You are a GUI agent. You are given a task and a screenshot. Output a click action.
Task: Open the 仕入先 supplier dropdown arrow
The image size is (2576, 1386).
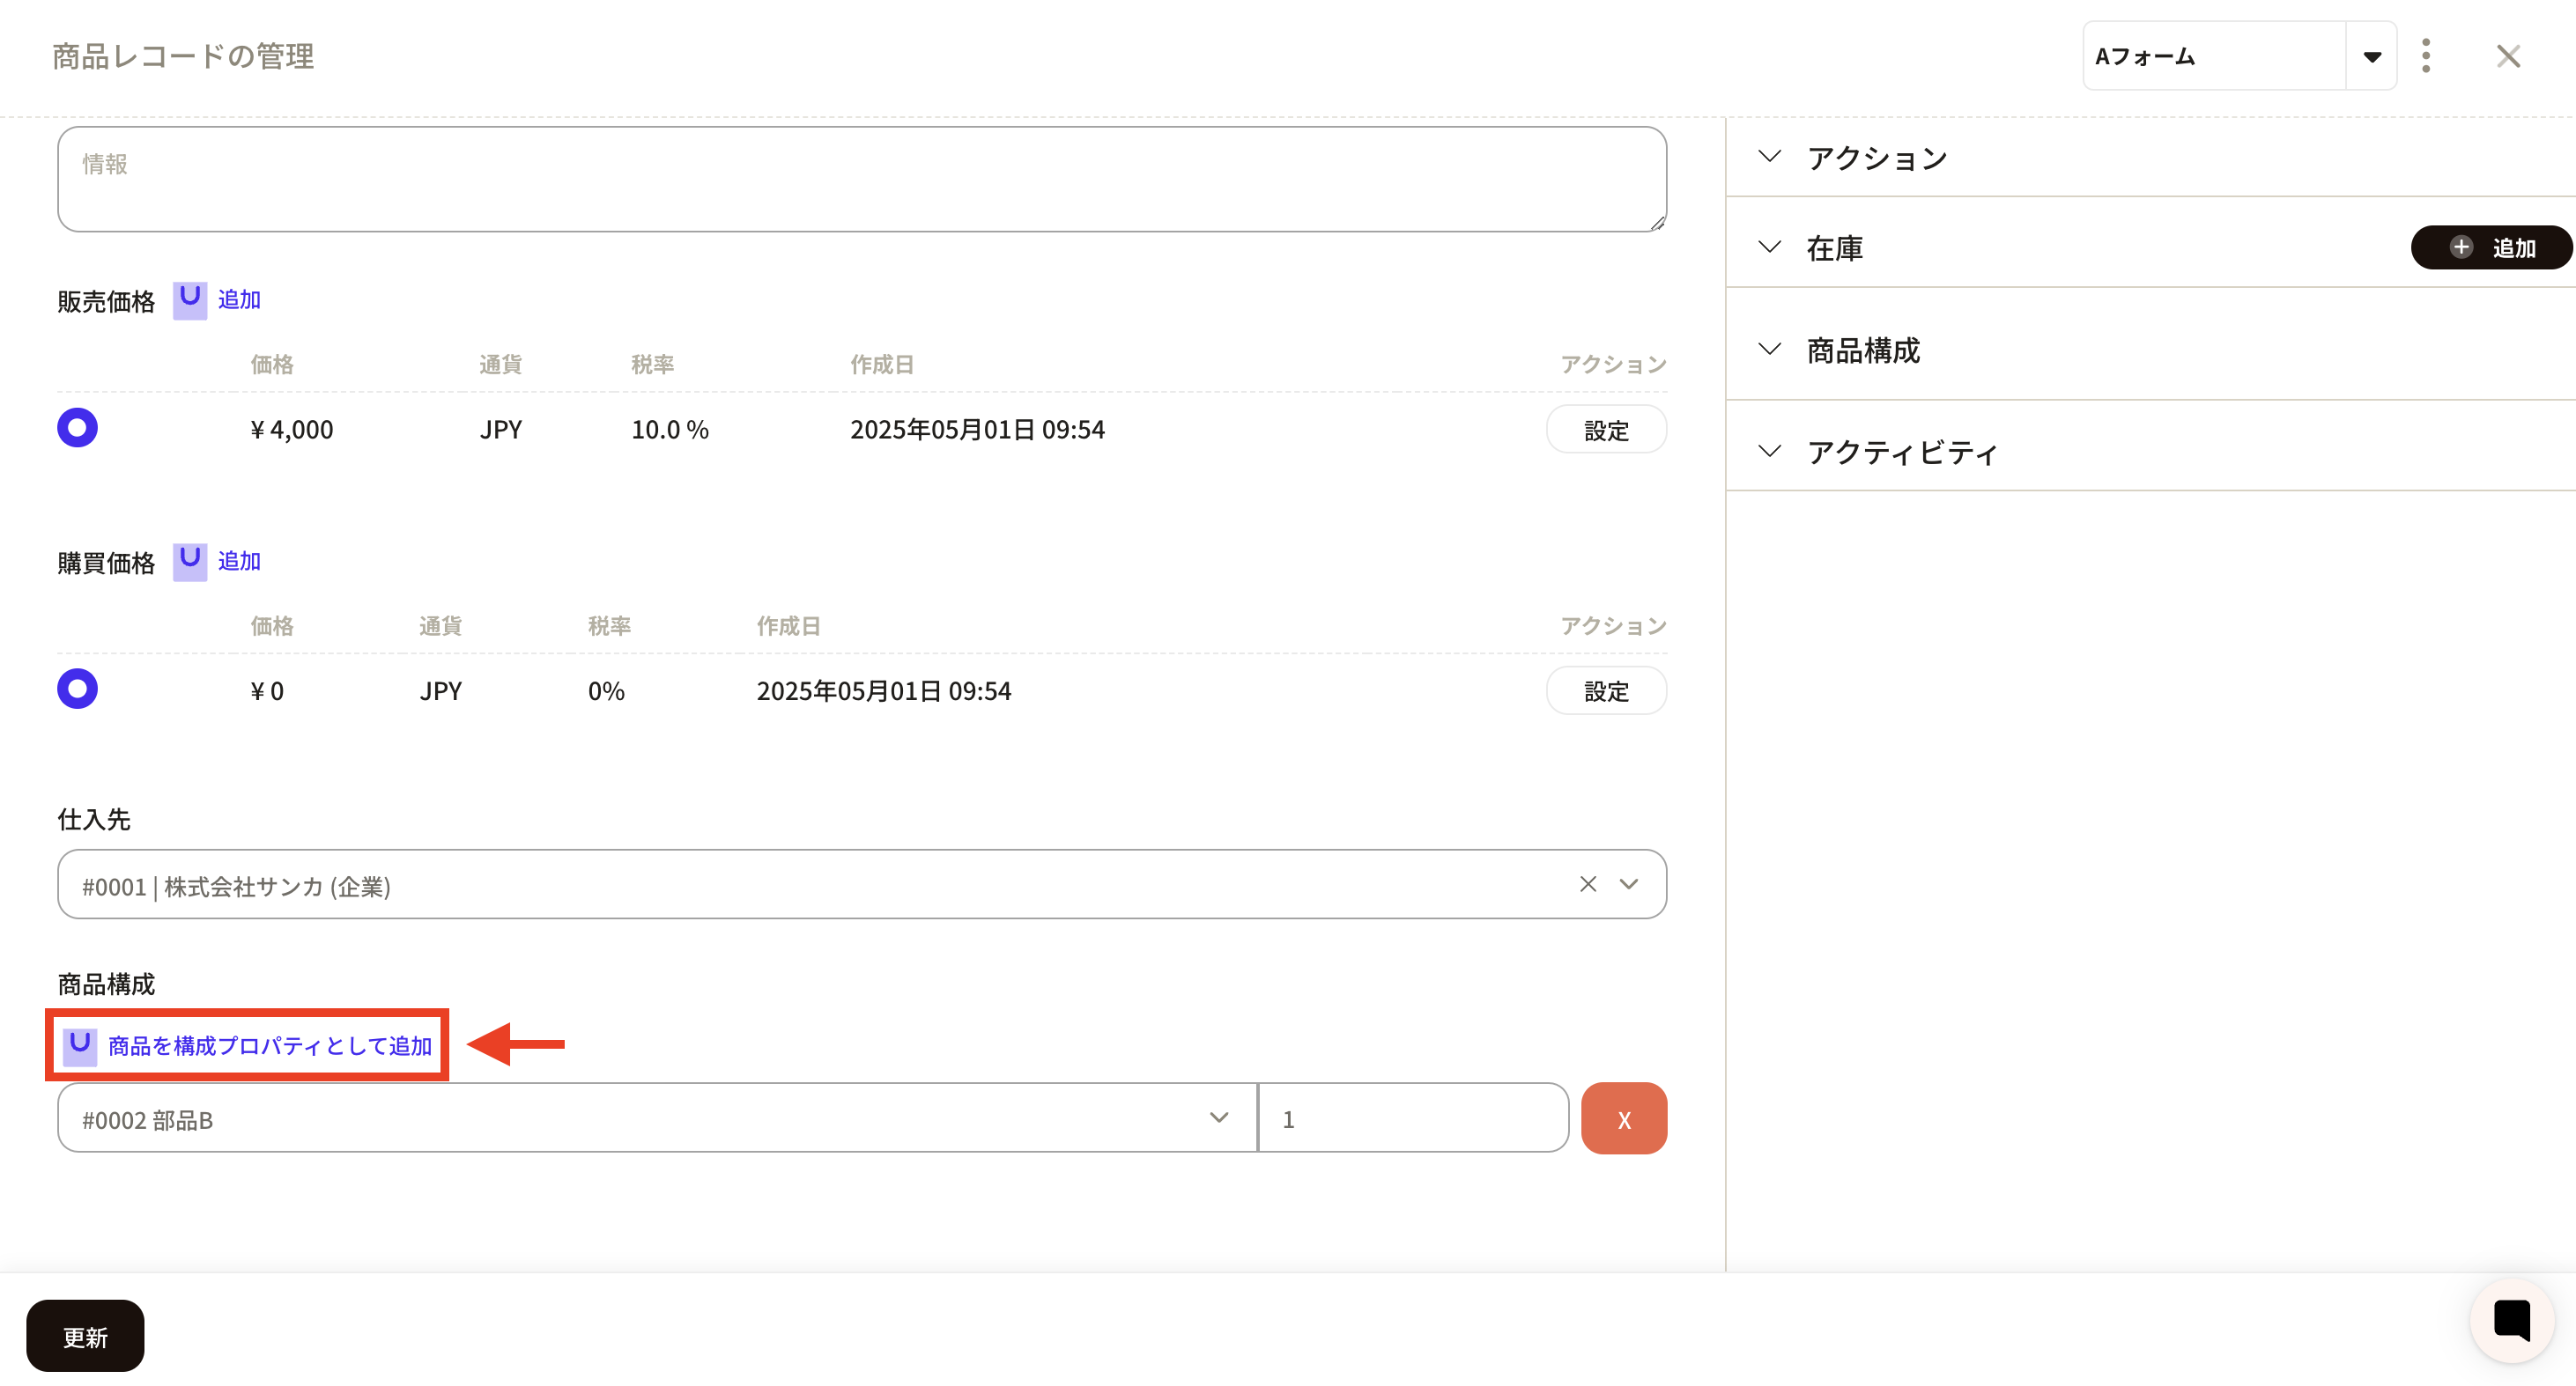(1629, 884)
